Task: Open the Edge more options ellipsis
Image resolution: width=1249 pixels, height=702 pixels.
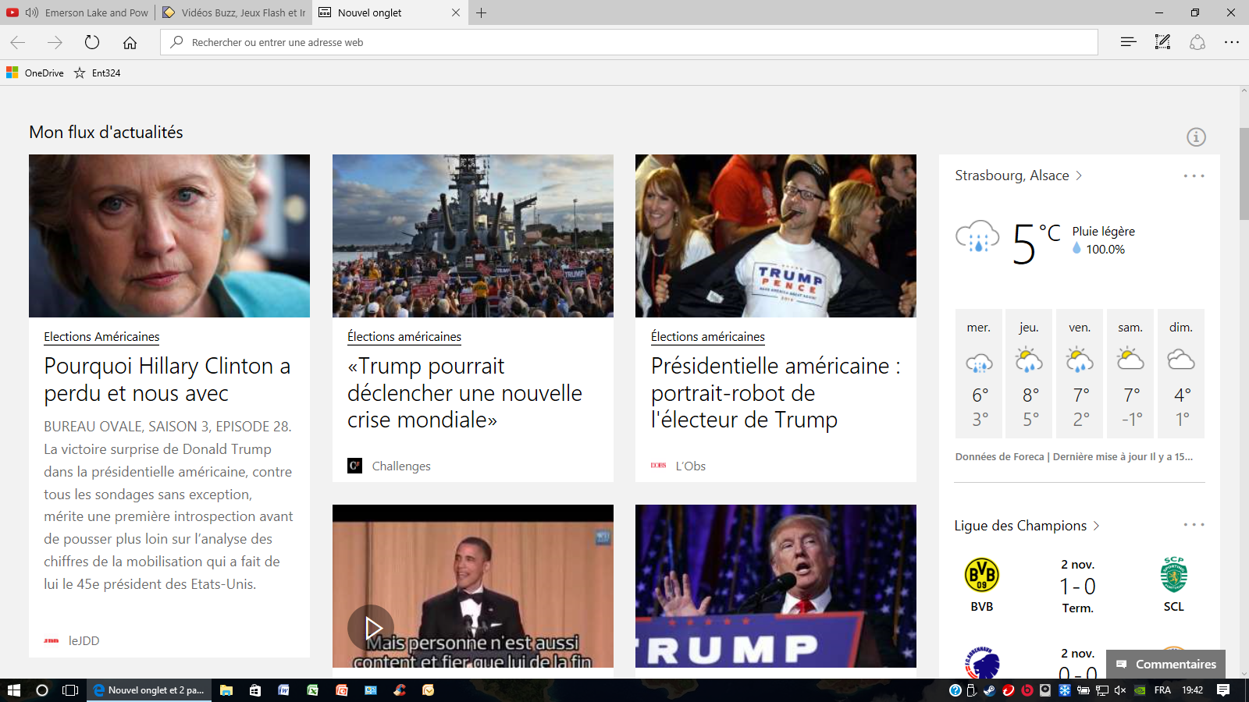Action: click(1231, 42)
